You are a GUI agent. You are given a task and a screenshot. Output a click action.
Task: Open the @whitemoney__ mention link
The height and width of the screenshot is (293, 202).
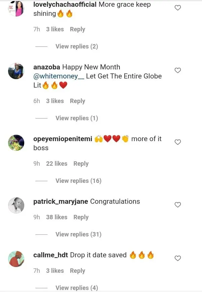point(59,76)
